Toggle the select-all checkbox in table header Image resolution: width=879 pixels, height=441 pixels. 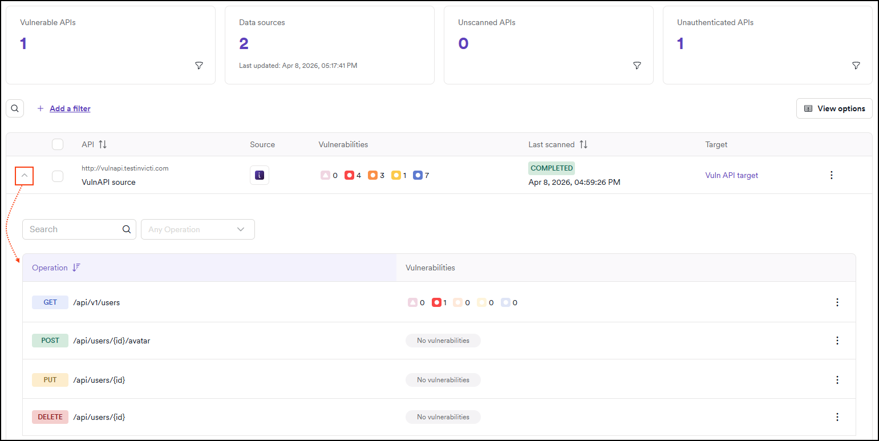pyautogui.click(x=58, y=144)
